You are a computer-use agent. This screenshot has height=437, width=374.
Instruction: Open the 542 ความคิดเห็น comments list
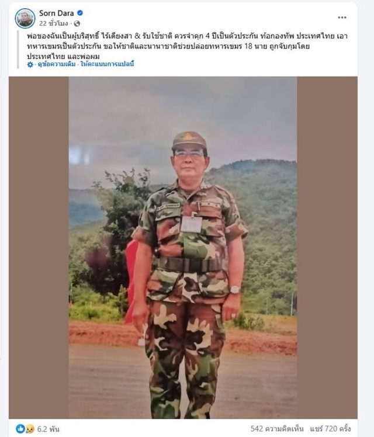click(277, 429)
